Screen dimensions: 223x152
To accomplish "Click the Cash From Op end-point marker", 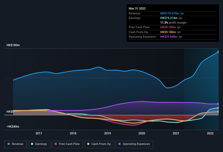I will [x=218, y=112].
